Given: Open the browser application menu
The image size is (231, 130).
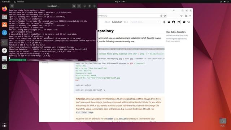Looking at the screenshot, I should pos(190,16).
